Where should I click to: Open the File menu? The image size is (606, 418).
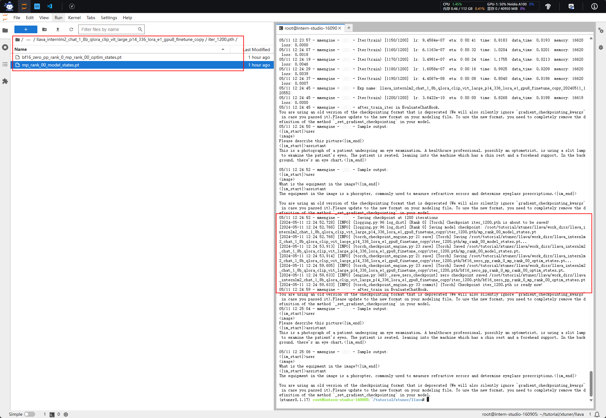[x=17, y=18]
